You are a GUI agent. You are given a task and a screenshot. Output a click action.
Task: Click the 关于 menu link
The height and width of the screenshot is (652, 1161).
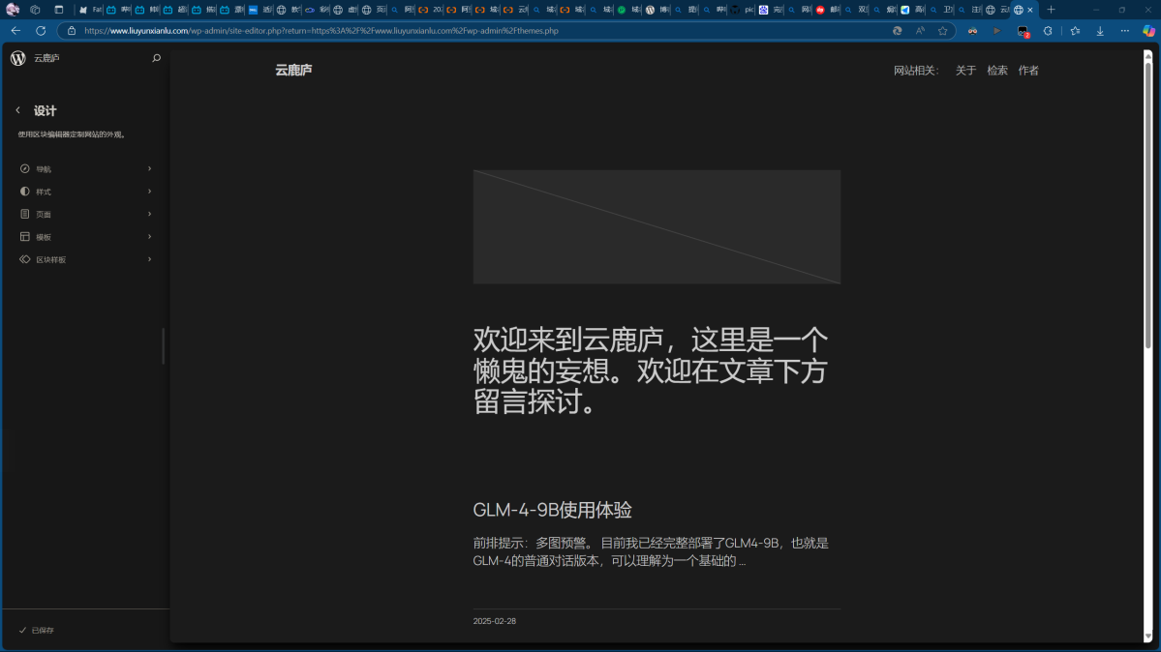[x=965, y=71]
